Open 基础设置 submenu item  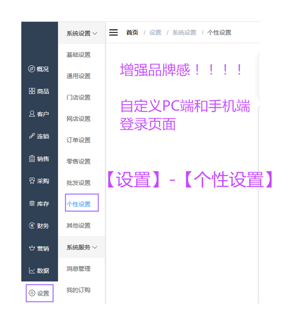pyautogui.click(x=79, y=55)
